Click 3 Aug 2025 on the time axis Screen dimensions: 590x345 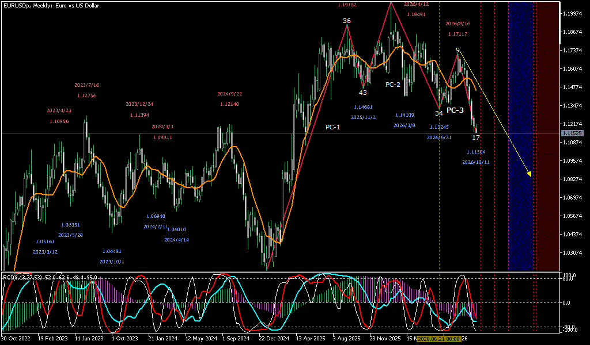tap(346, 338)
